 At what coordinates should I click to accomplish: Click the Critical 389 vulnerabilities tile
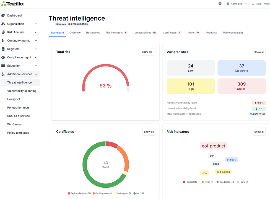(242, 86)
